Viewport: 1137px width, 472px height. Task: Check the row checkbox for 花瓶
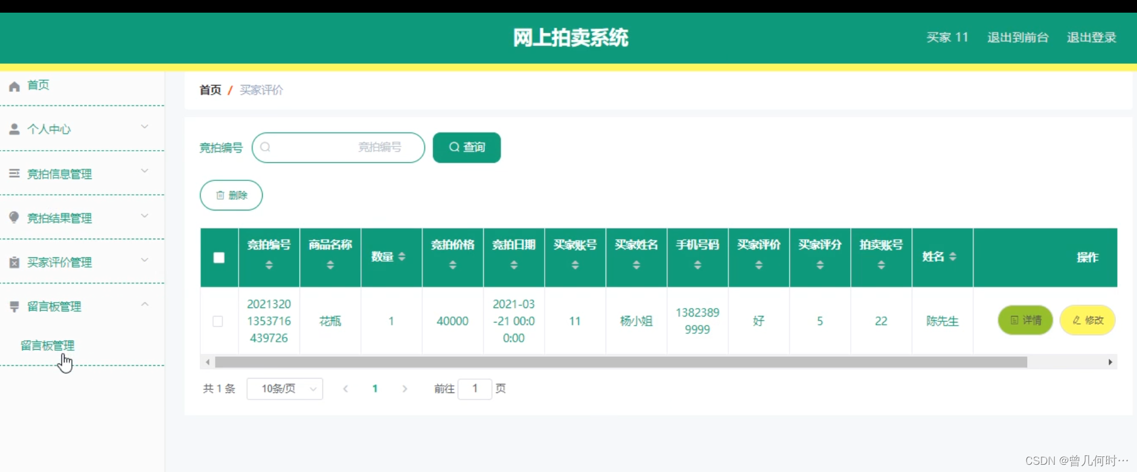[218, 321]
